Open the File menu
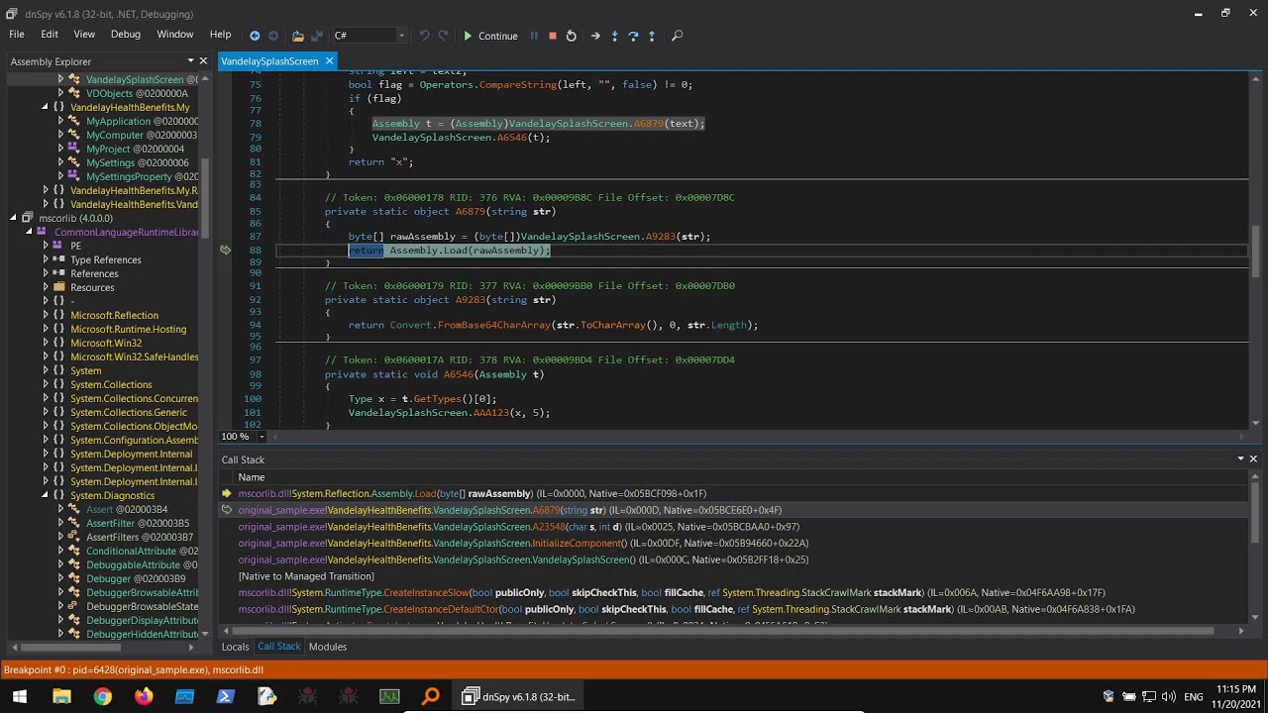The image size is (1268, 713). pos(17,35)
